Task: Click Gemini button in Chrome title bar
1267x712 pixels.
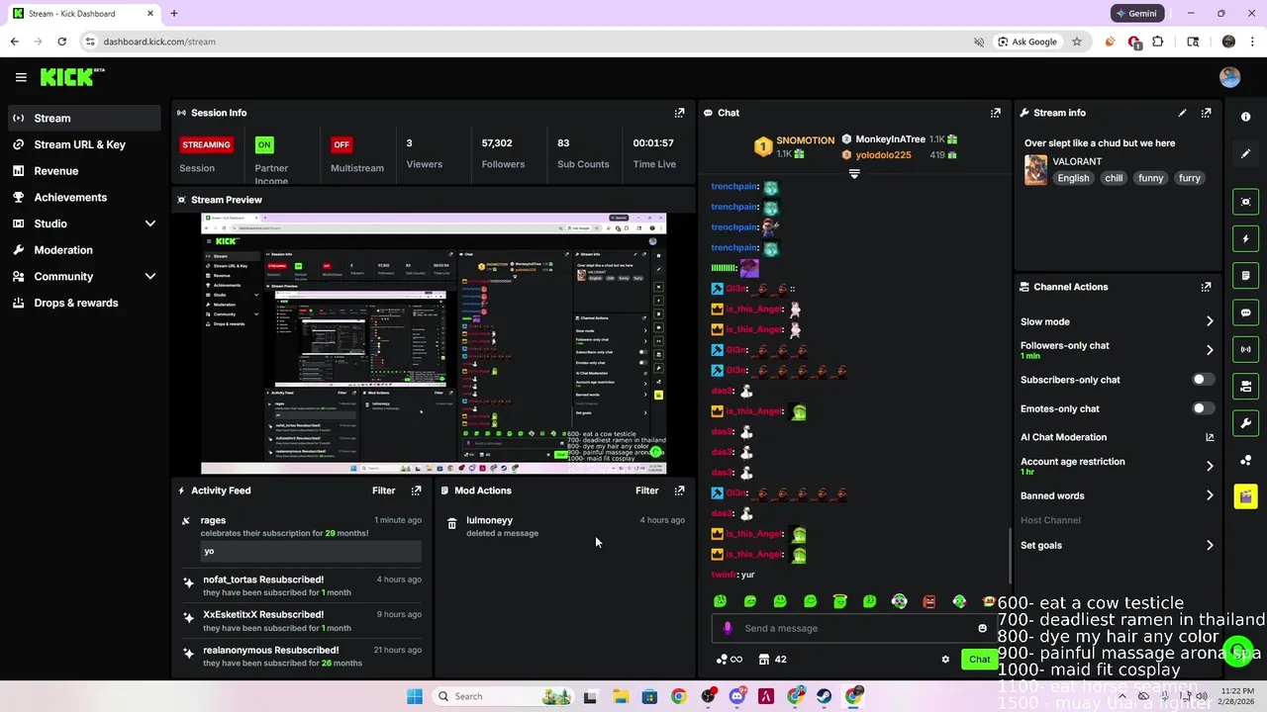Action: coord(1136,14)
